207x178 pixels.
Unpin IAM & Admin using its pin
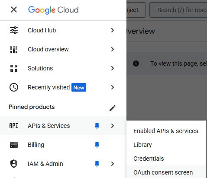pyautogui.click(x=97, y=164)
